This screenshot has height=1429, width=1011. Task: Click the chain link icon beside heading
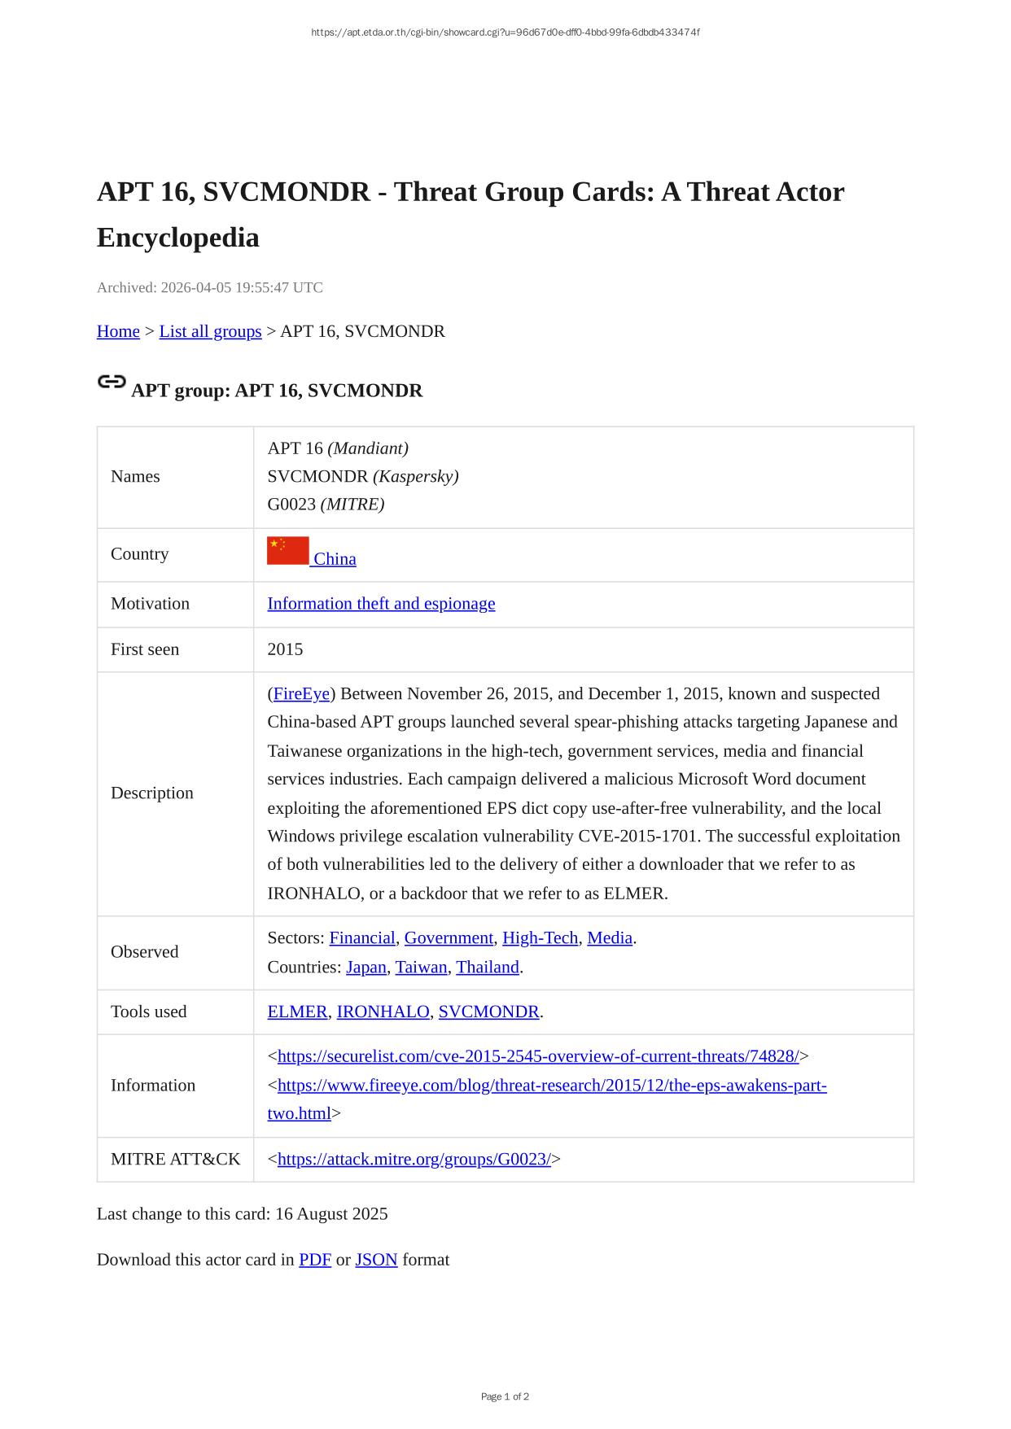coord(112,382)
